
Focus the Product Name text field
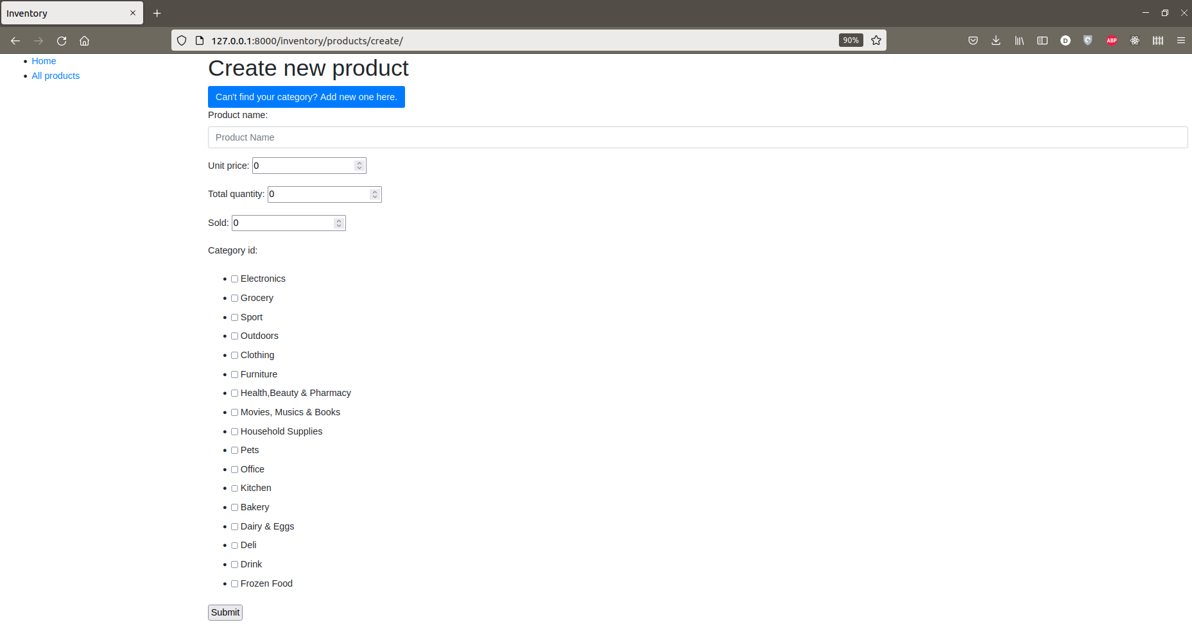click(698, 137)
